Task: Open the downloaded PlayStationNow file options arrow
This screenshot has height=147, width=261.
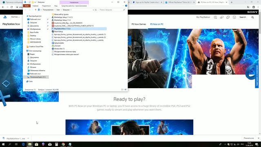Action: point(28,138)
